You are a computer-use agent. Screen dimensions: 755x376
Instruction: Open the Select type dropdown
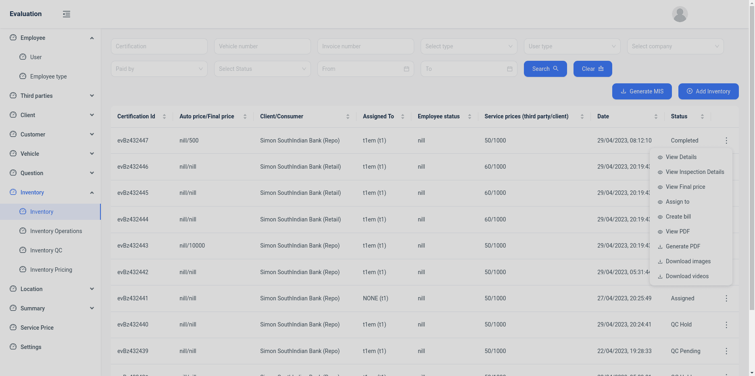tap(469, 46)
